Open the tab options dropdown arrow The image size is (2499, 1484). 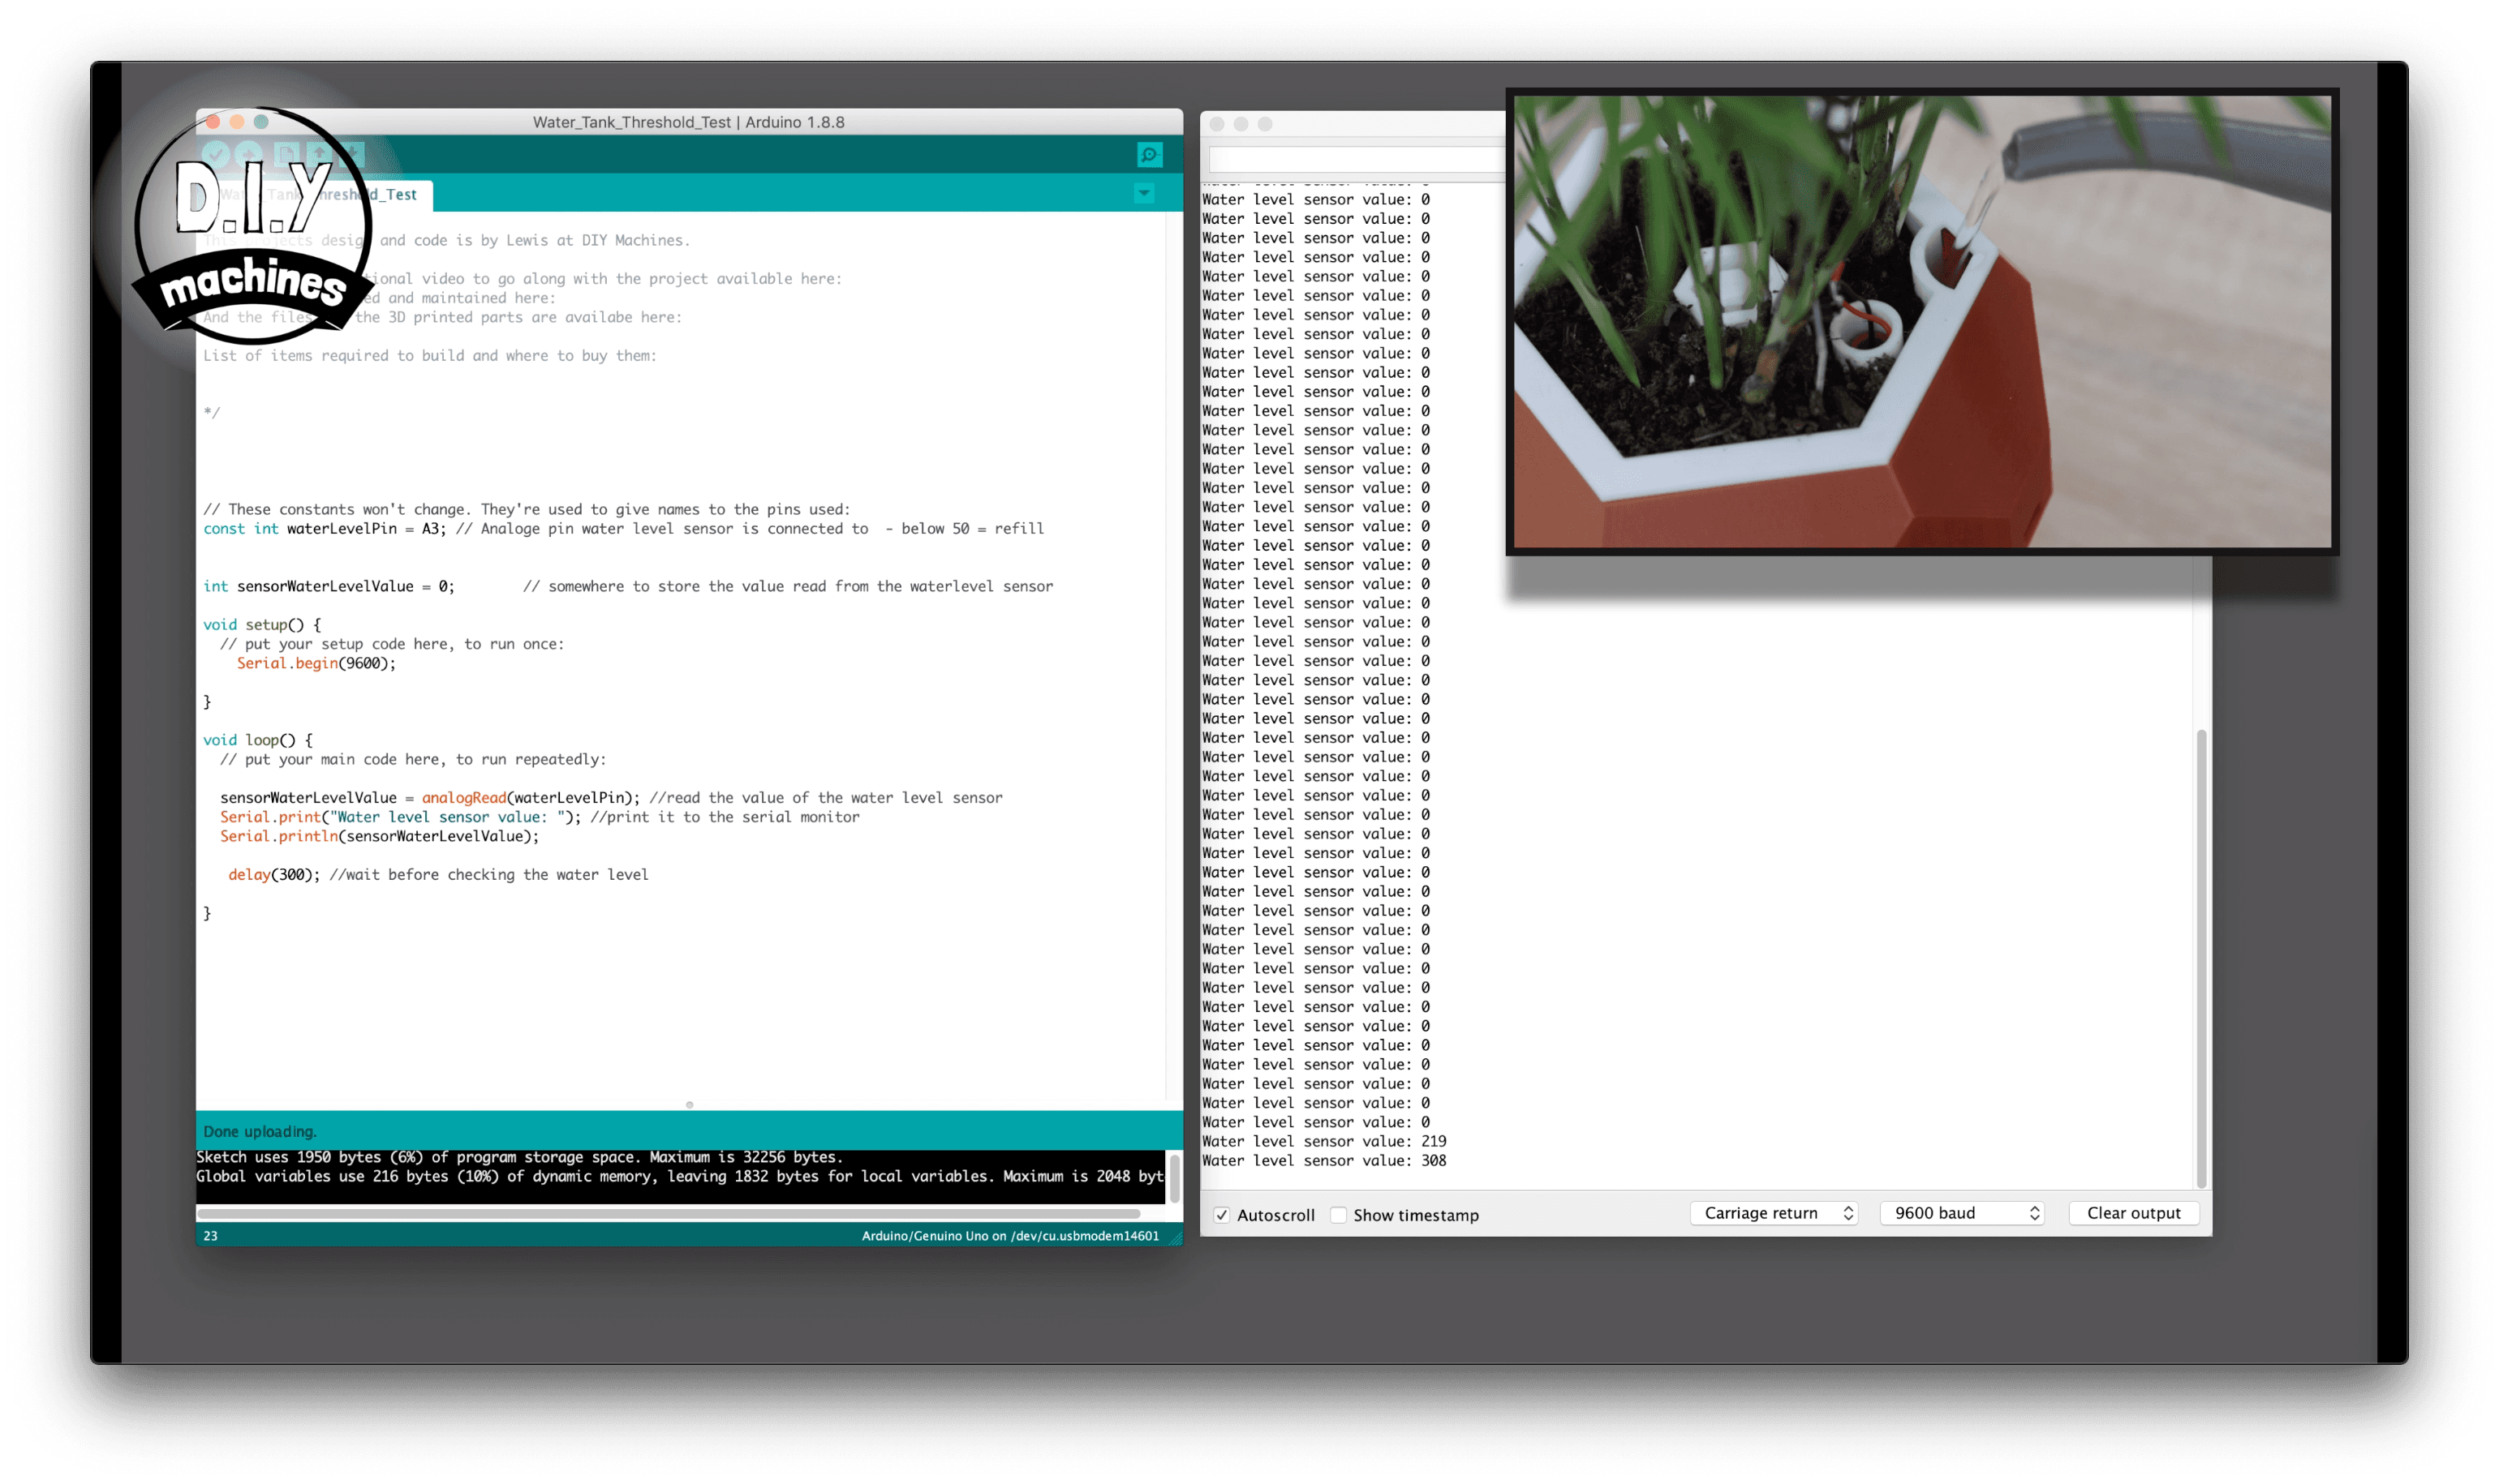(1145, 193)
